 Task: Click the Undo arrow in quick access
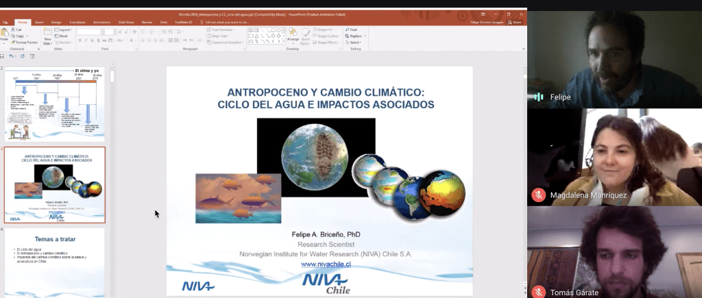11,56
